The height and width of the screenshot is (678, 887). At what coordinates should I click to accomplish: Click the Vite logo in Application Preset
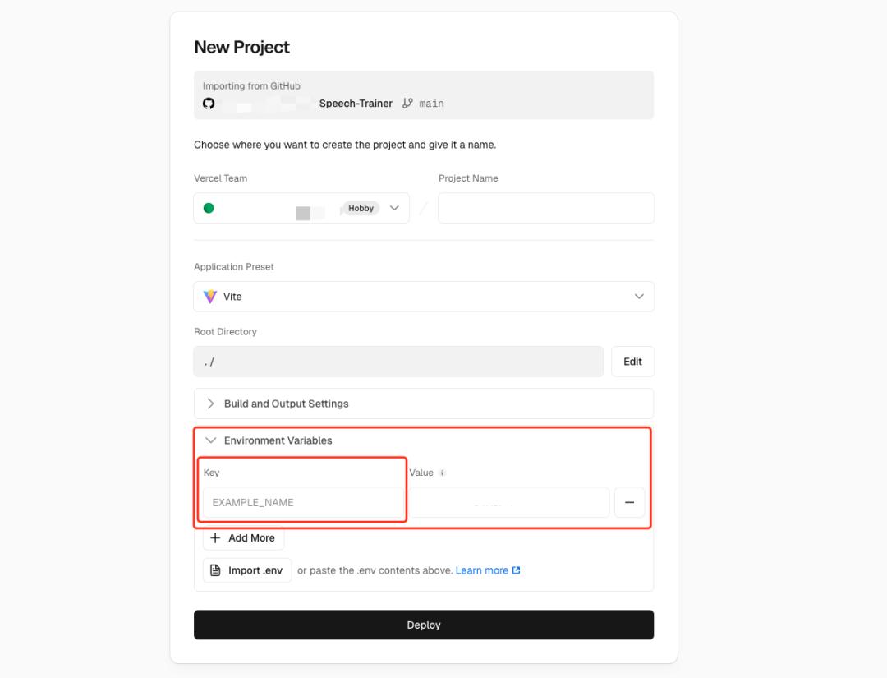pyautogui.click(x=210, y=297)
